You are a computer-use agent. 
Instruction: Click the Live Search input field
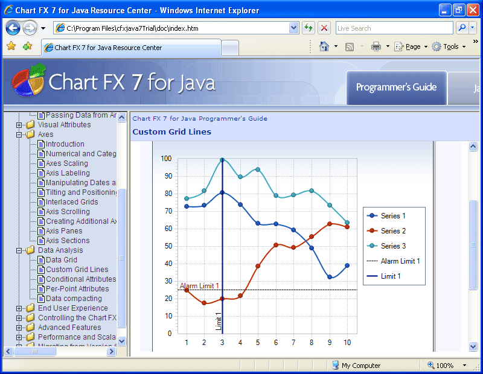(x=394, y=28)
